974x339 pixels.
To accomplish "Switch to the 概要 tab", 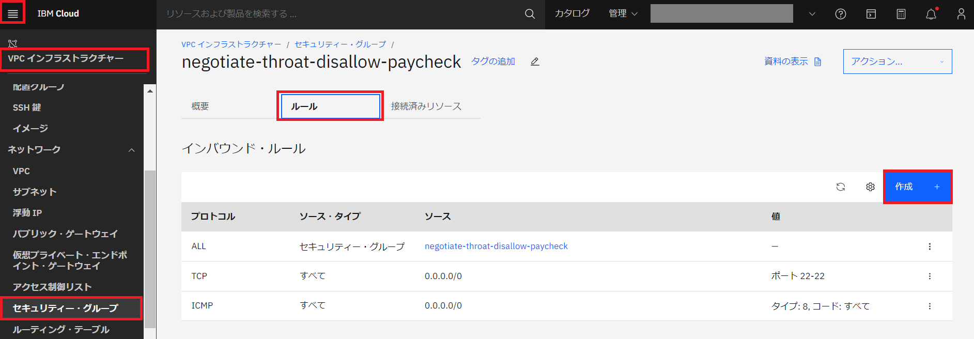I will click(200, 106).
